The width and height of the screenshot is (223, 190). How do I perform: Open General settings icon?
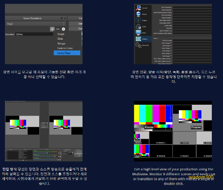(x=138, y=8)
